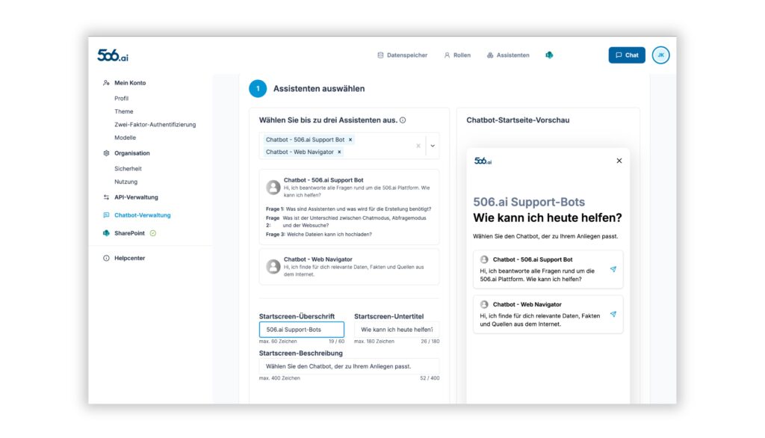The image size is (765, 438).
Task: Click send arrow on Web Navigator preview card
Action: (x=613, y=314)
